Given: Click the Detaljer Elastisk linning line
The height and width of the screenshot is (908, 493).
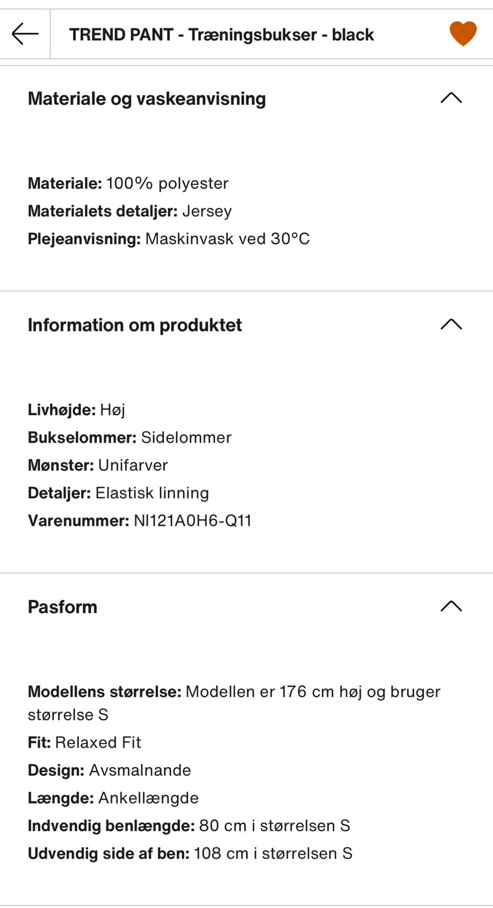Looking at the screenshot, I should 118,493.
